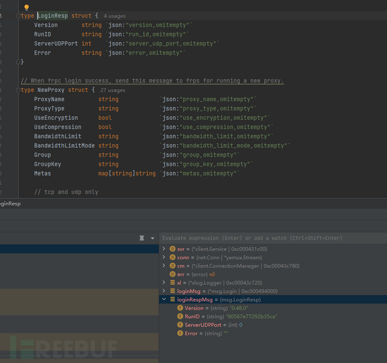Click the conn variable's orange icon
This screenshot has height=363, width=387.
point(172,257)
